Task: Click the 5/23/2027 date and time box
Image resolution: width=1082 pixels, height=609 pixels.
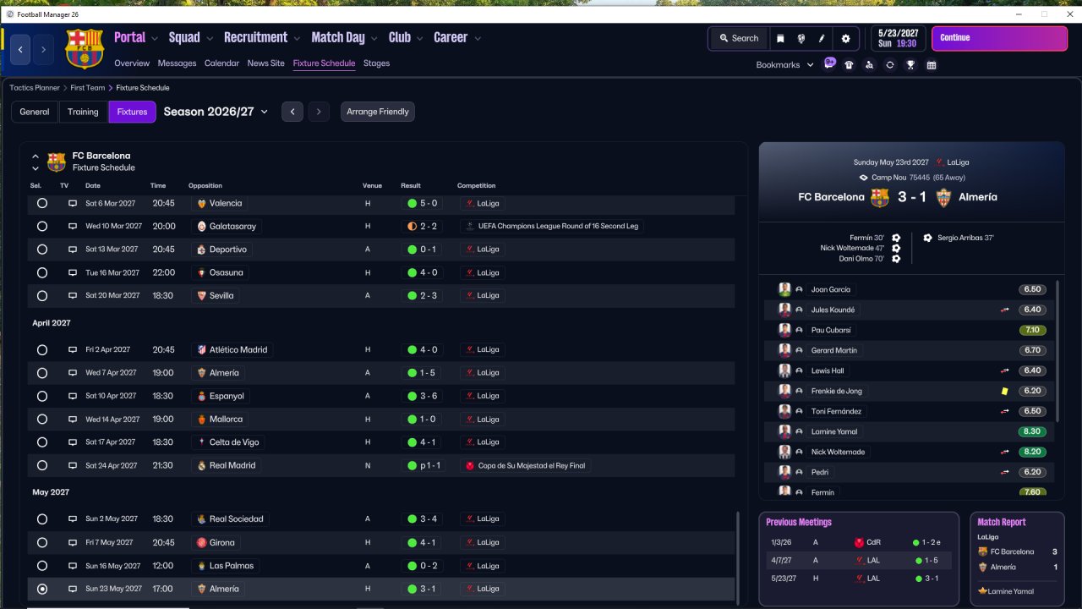Action: [x=897, y=38]
